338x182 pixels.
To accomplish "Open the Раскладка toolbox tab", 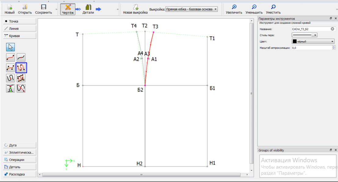I will click(x=20, y=174).
